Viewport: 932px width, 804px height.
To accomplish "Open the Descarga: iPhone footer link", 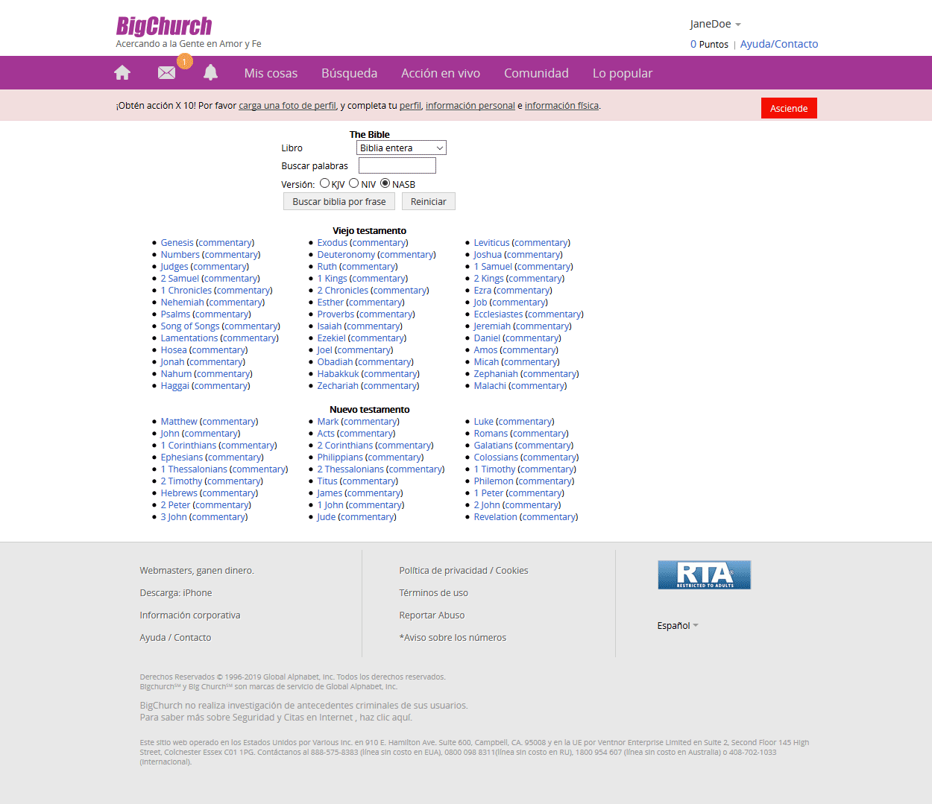I will click(176, 593).
